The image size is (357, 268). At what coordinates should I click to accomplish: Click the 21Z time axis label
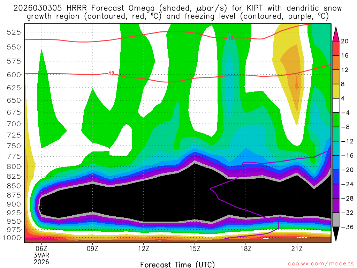click(297, 248)
